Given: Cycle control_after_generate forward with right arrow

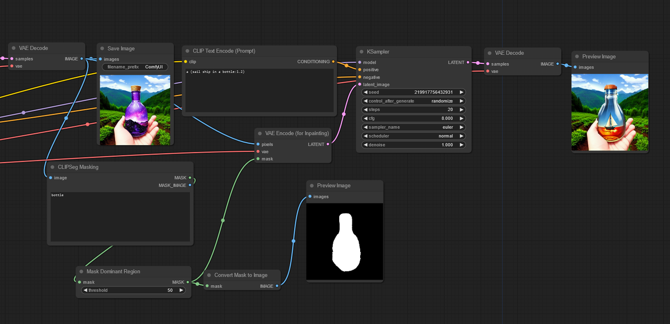Looking at the screenshot, I should coord(462,101).
